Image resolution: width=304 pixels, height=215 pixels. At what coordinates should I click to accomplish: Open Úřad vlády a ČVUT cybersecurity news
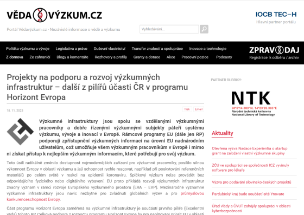[x=251, y=209]
